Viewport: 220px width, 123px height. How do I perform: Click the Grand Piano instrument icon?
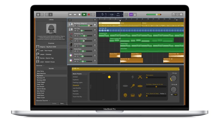tap(71, 45)
